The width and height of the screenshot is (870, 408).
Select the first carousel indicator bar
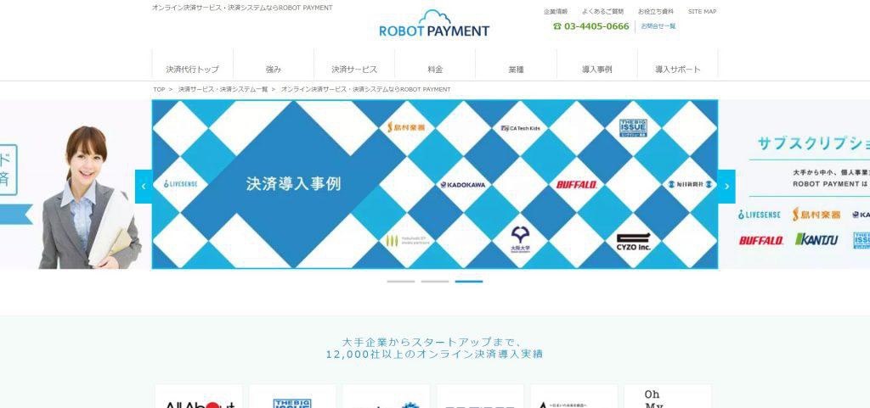(x=401, y=282)
